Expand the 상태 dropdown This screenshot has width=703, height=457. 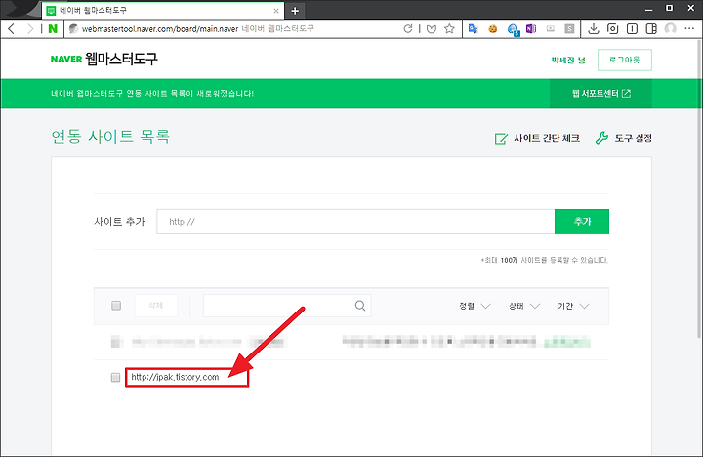click(x=524, y=306)
